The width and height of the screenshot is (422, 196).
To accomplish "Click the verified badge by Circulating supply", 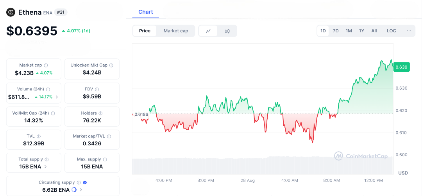I will 85,183.
